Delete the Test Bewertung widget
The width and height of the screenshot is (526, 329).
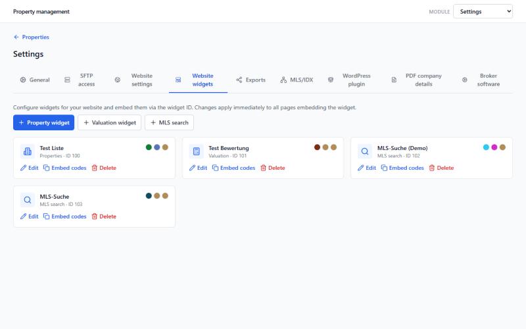point(273,168)
